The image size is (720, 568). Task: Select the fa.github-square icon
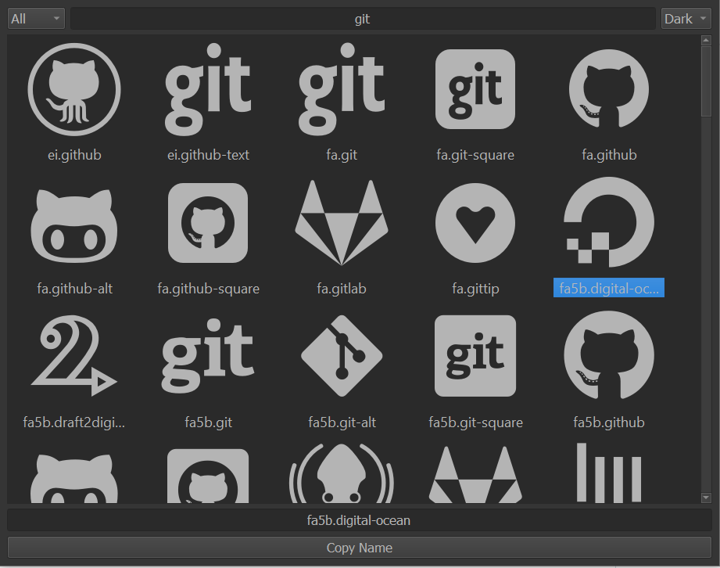(208, 223)
